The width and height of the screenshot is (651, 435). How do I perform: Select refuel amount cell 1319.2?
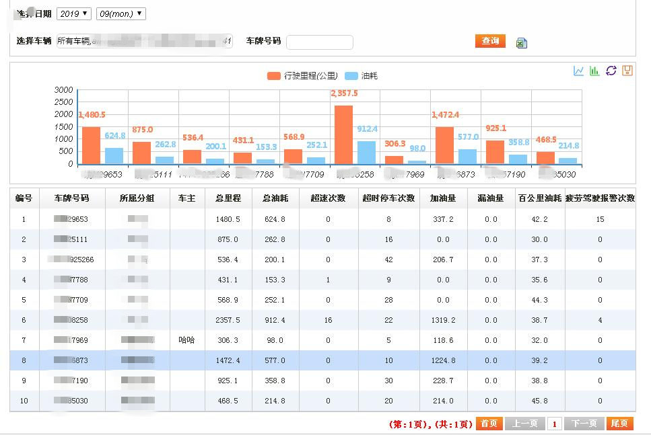(443, 320)
